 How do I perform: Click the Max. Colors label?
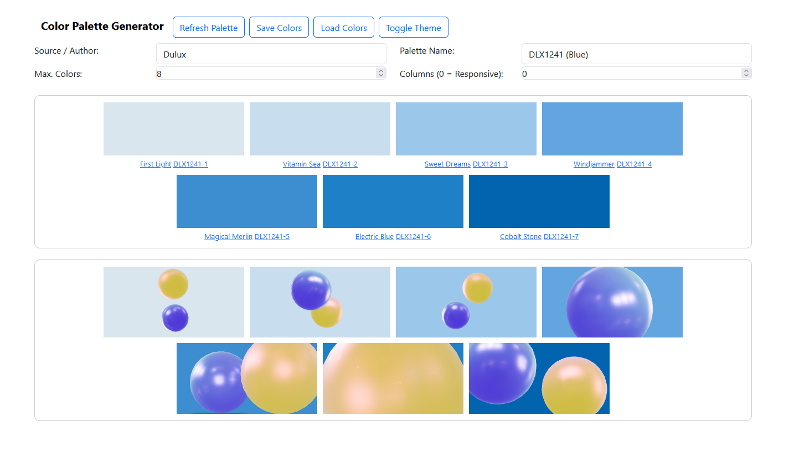58,74
